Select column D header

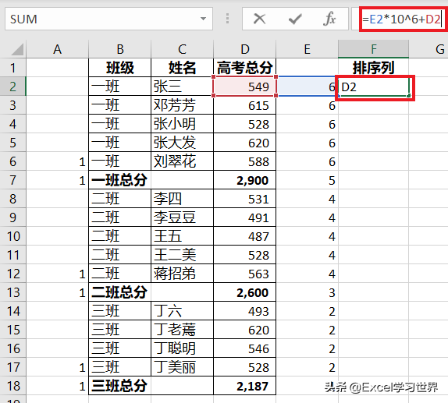click(x=244, y=49)
